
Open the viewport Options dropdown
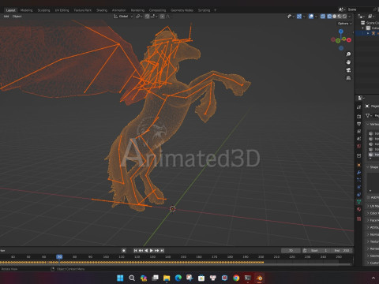tap(345, 24)
